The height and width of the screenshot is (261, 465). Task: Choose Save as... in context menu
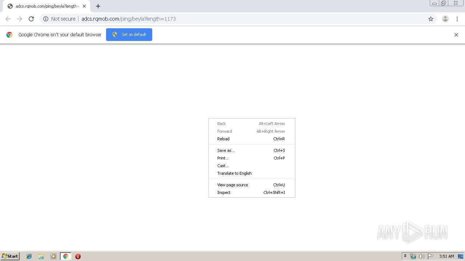point(252,150)
